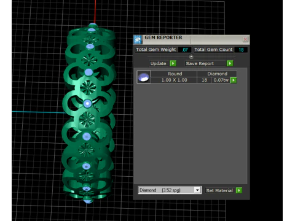Click the green arrow beside Update
This screenshot has width=295, height=221.
(x=173, y=63)
